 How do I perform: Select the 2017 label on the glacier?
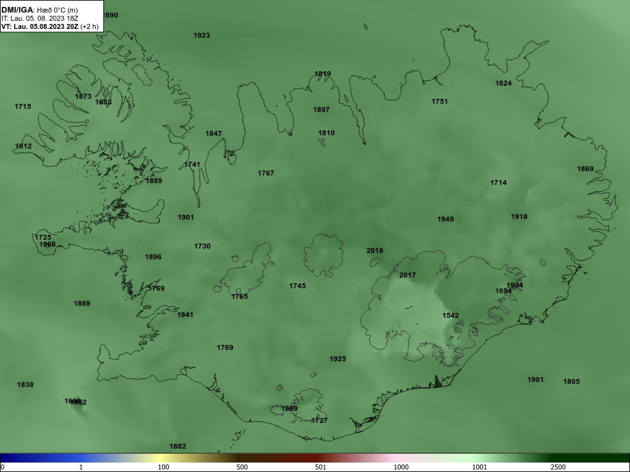coord(408,276)
